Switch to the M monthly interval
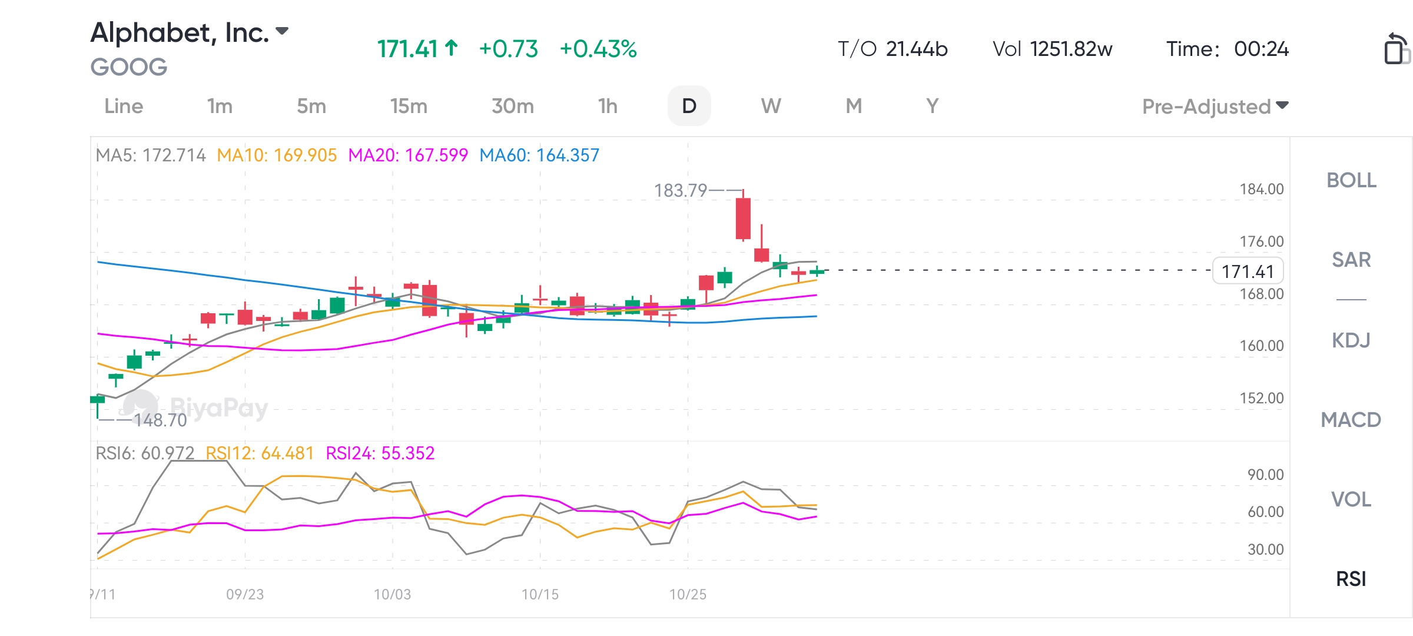 854,106
